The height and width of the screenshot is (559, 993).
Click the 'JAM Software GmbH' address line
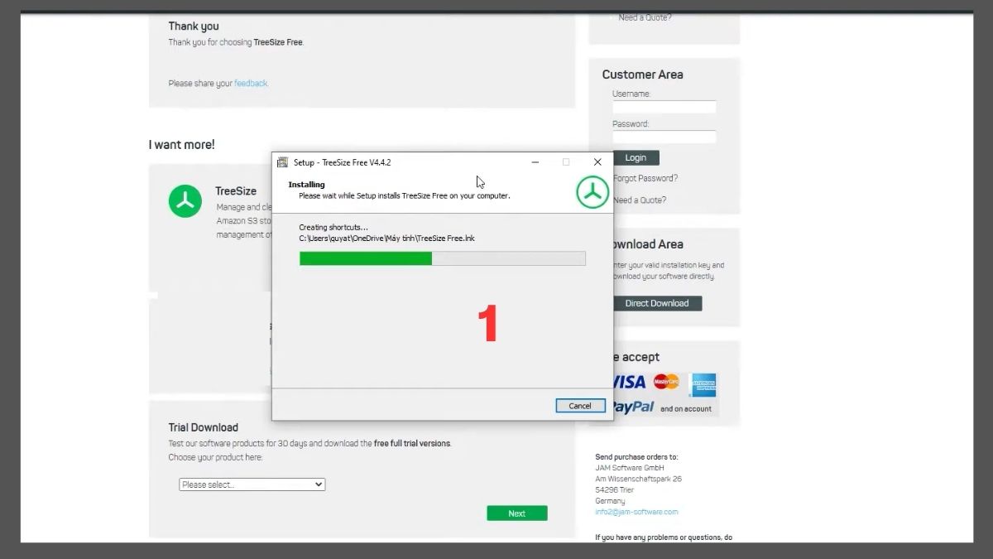pos(630,468)
